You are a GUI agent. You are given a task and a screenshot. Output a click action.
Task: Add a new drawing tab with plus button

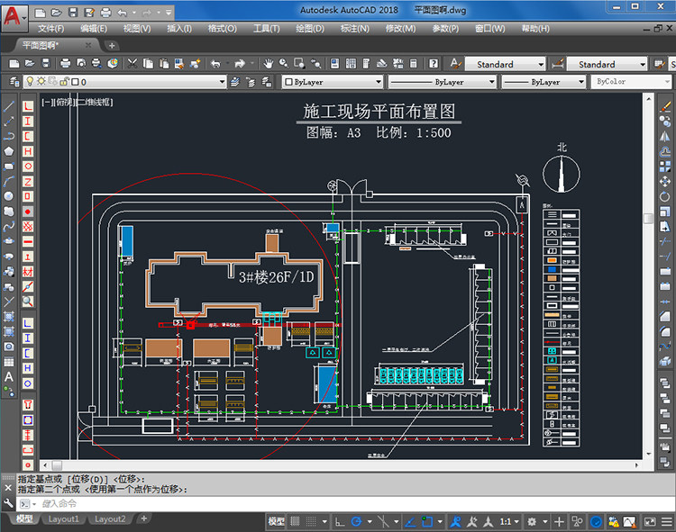click(112, 45)
